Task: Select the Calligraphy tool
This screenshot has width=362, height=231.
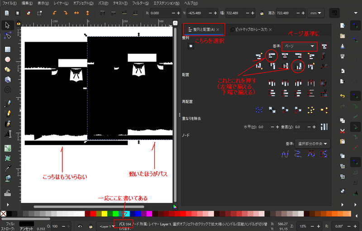Action: pyautogui.click(x=8, y=124)
